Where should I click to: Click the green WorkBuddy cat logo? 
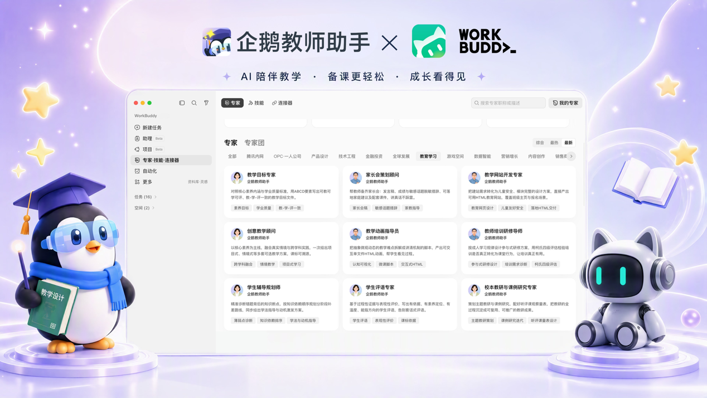coord(429,41)
